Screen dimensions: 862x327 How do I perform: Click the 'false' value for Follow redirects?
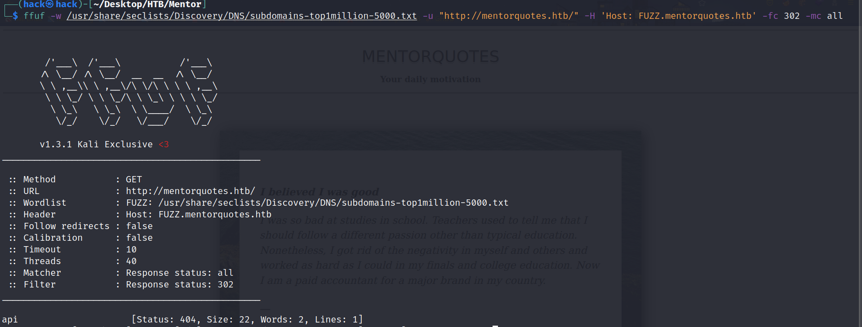(139, 226)
